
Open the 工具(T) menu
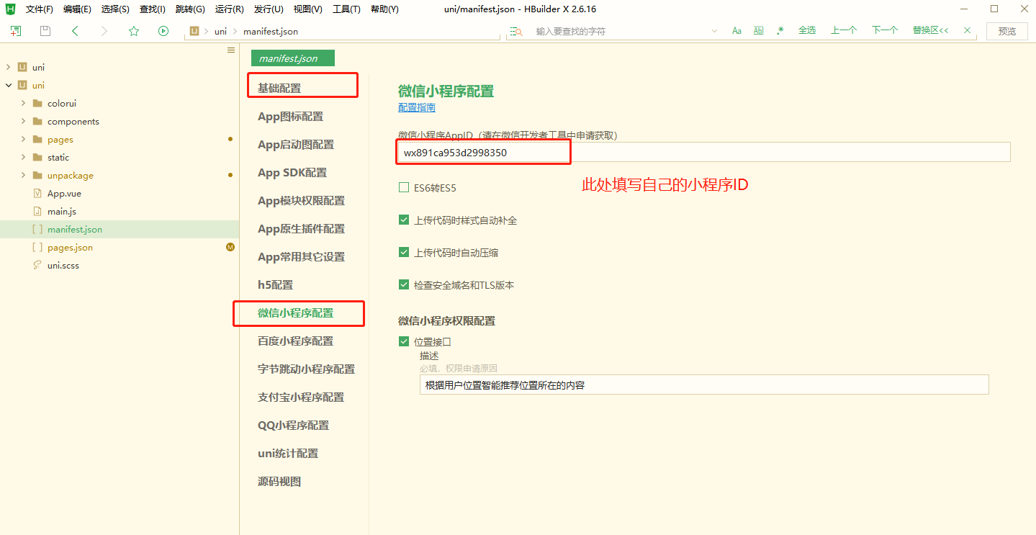[x=346, y=9]
